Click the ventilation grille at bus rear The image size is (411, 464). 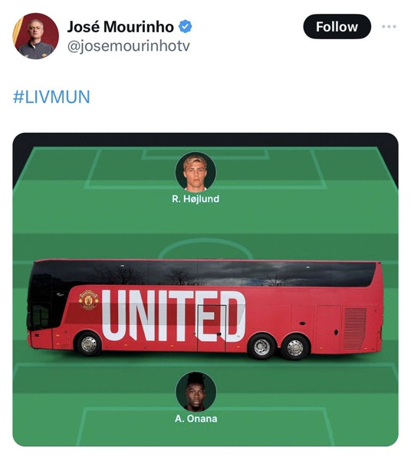pyautogui.click(x=354, y=329)
